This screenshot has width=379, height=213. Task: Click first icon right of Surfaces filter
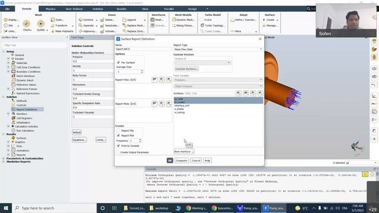click(239, 93)
